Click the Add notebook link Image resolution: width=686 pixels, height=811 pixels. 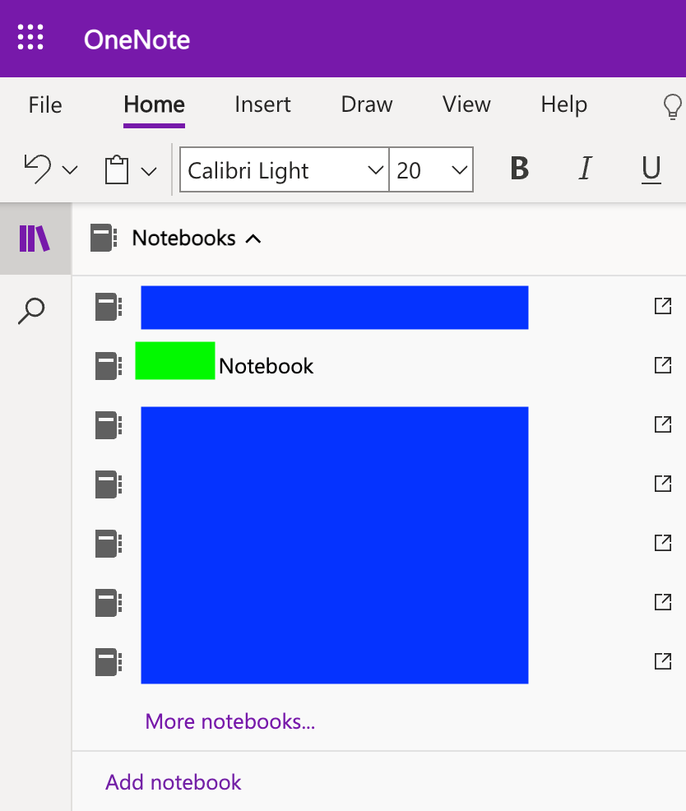174,782
